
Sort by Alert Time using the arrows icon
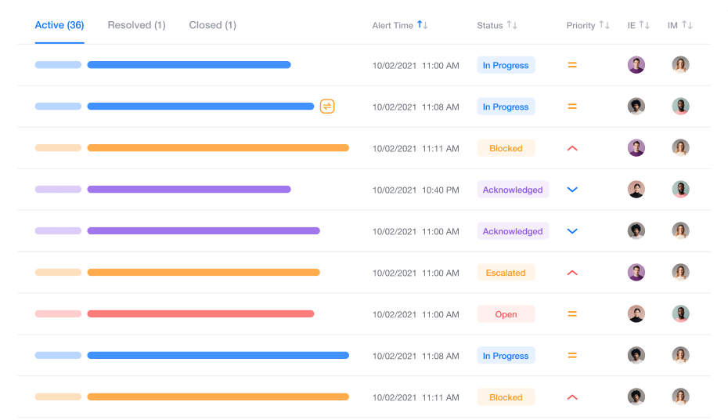point(423,24)
